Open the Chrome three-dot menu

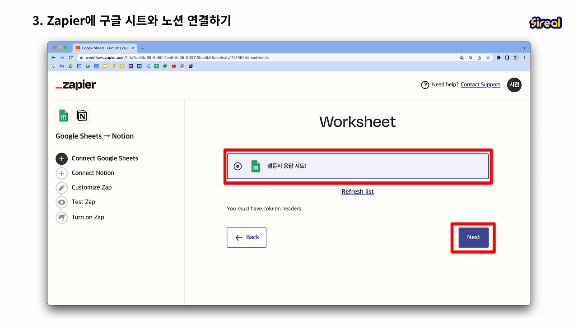click(524, 58)
